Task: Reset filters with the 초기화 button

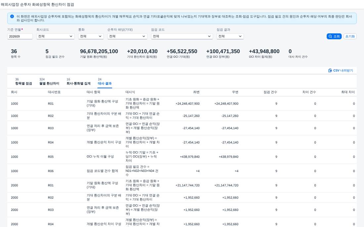Action: [350, 36]
